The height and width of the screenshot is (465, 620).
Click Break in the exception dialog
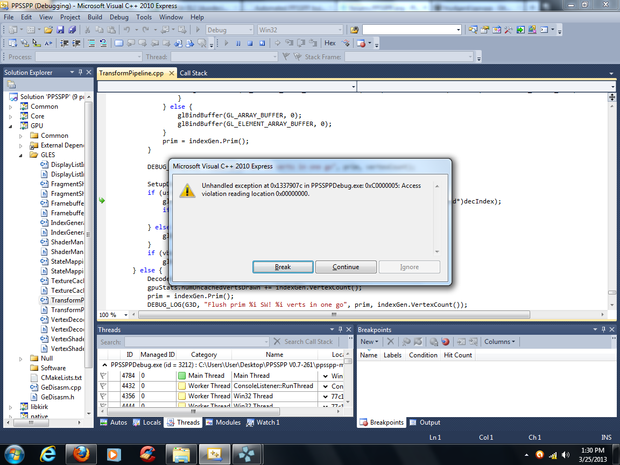click(283, 267)
